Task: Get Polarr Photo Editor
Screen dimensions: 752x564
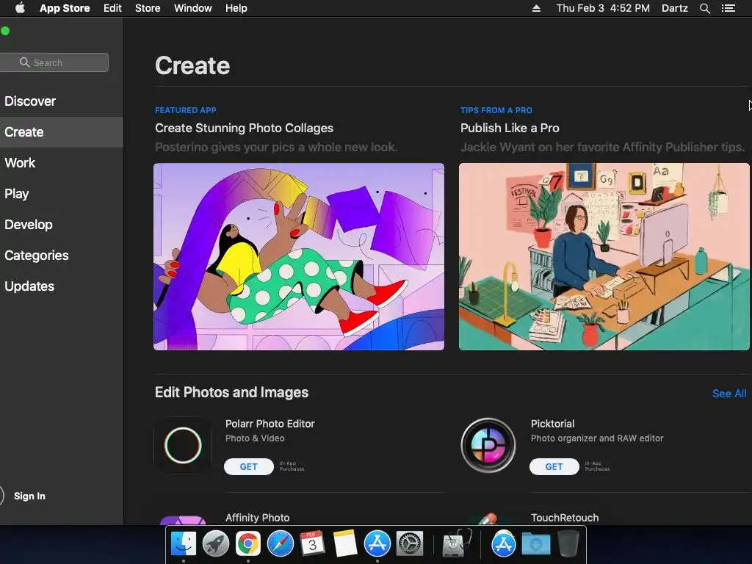Action: [249, 466]
